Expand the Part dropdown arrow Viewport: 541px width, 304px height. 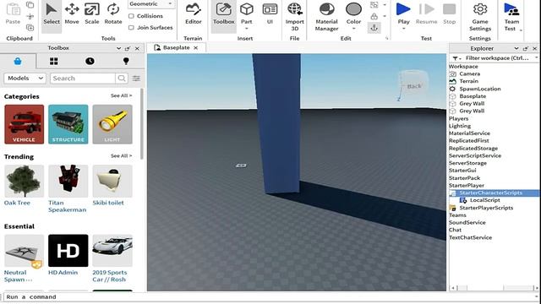click(x=246, y=29)
